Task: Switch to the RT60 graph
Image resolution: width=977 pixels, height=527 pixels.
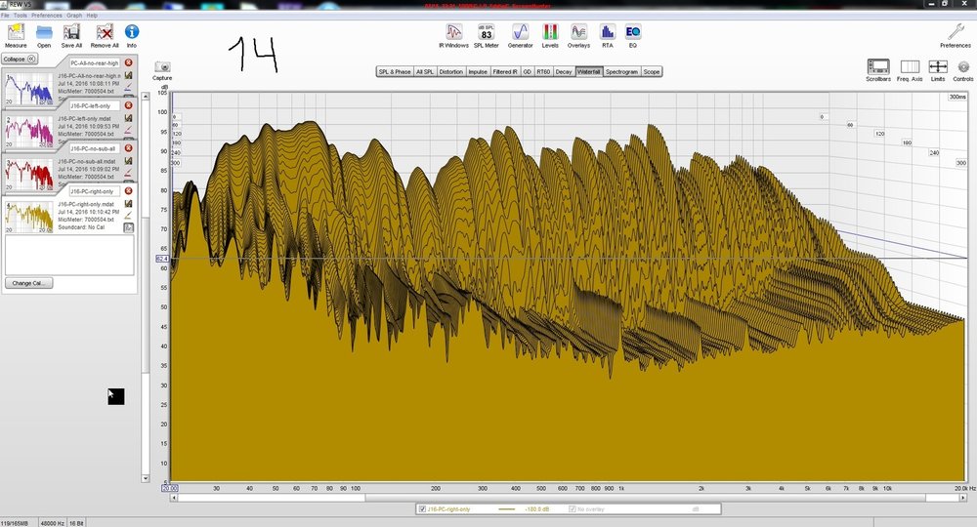Action: [x=543, y=71]
